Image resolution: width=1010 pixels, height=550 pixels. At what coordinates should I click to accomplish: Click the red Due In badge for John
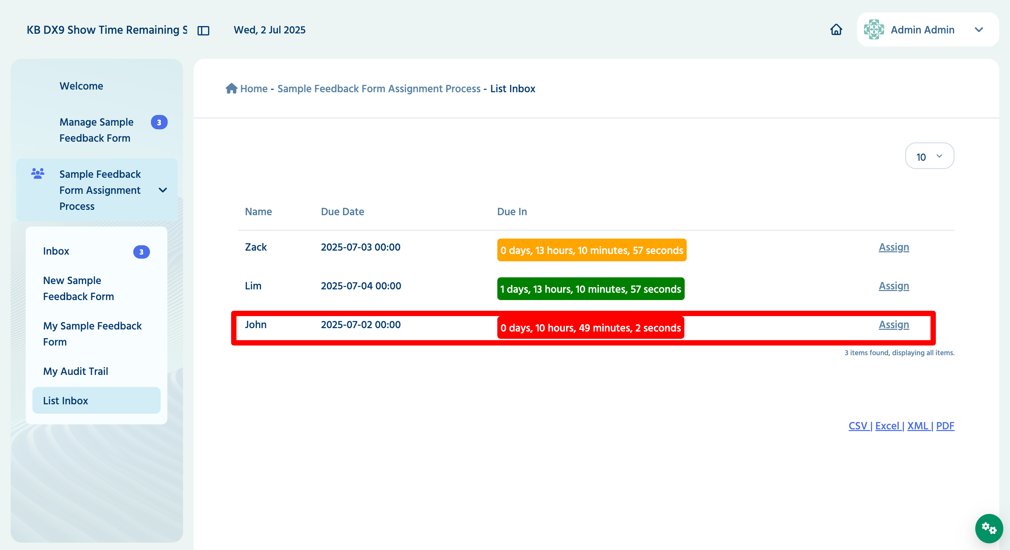(591, 327)
